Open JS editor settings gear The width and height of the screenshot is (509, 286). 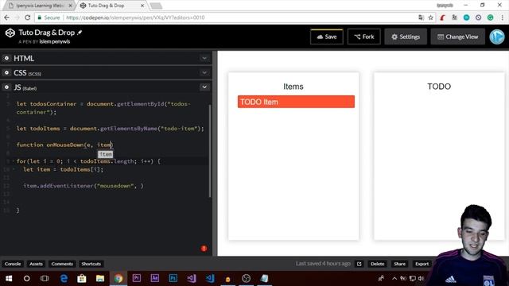[6, 87]
